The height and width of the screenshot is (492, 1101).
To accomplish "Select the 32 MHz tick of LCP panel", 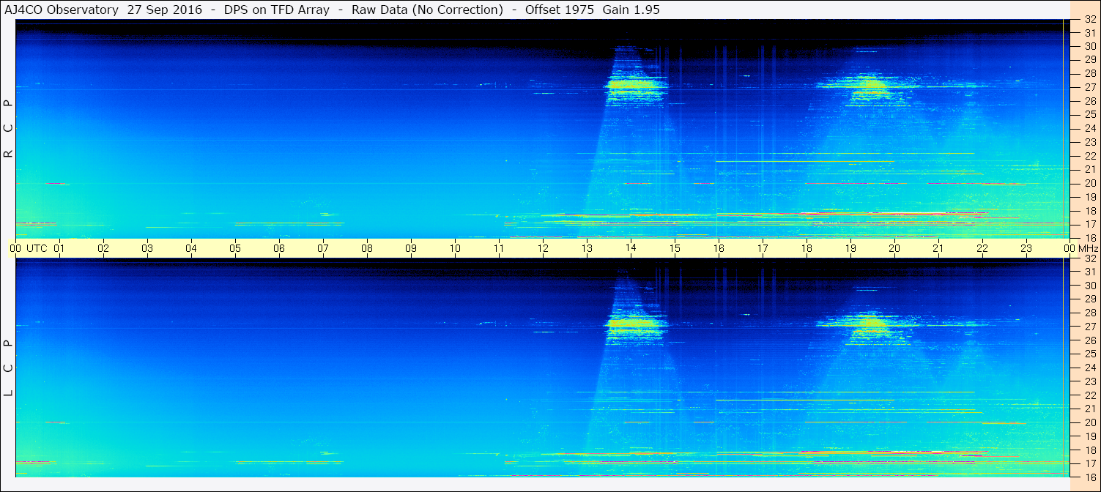I will pyautogui.click(x=1090, y=258).
